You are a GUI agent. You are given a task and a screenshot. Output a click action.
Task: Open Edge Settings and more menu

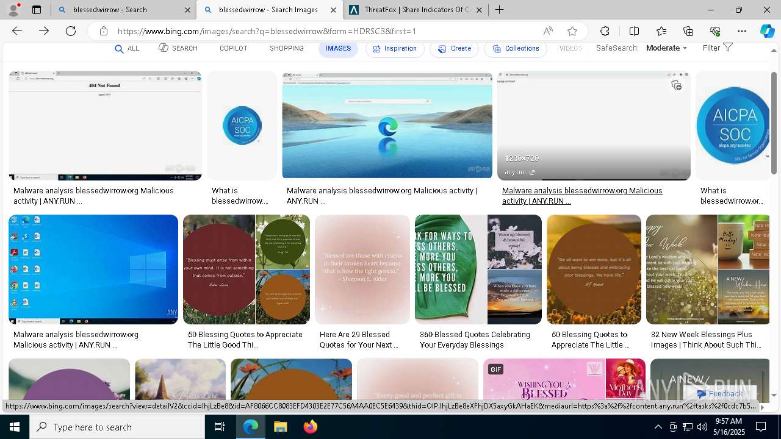(742, 31)
